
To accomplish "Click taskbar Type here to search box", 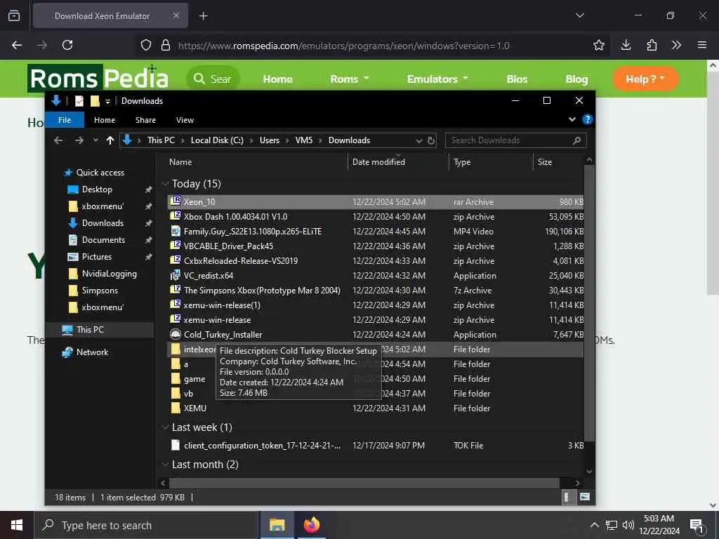I will 146,525.
